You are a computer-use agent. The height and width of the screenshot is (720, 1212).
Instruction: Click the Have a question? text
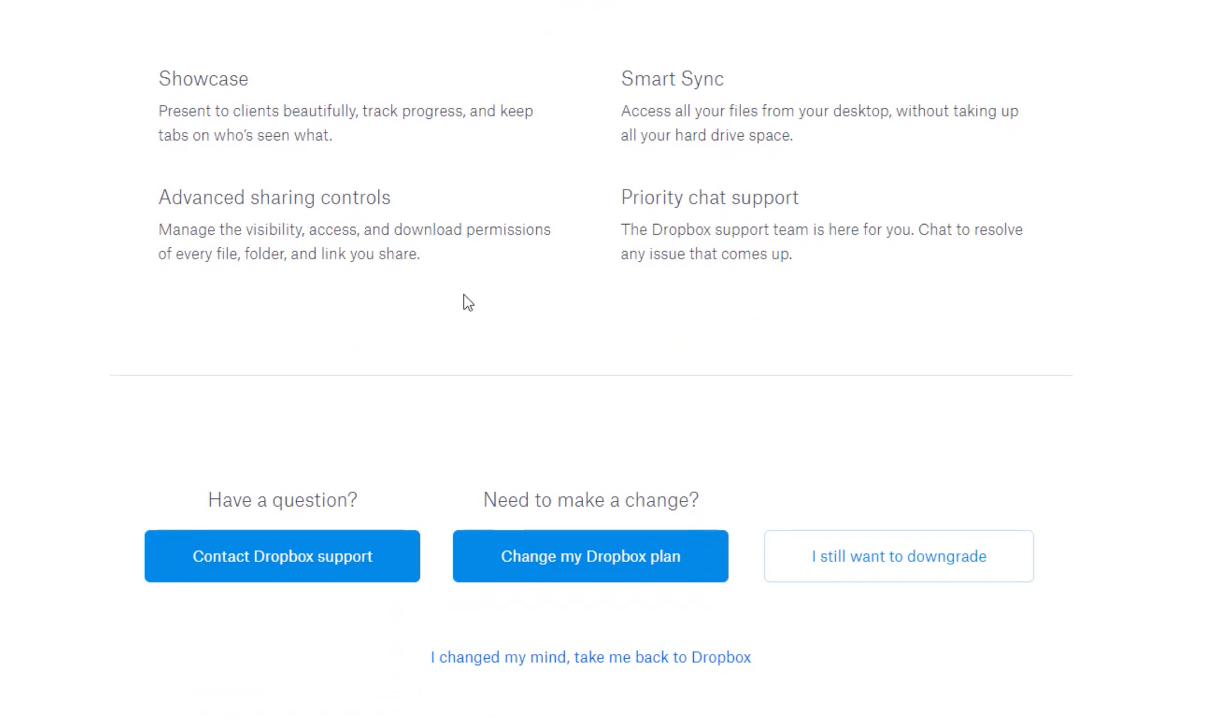[x=282, y=500]
